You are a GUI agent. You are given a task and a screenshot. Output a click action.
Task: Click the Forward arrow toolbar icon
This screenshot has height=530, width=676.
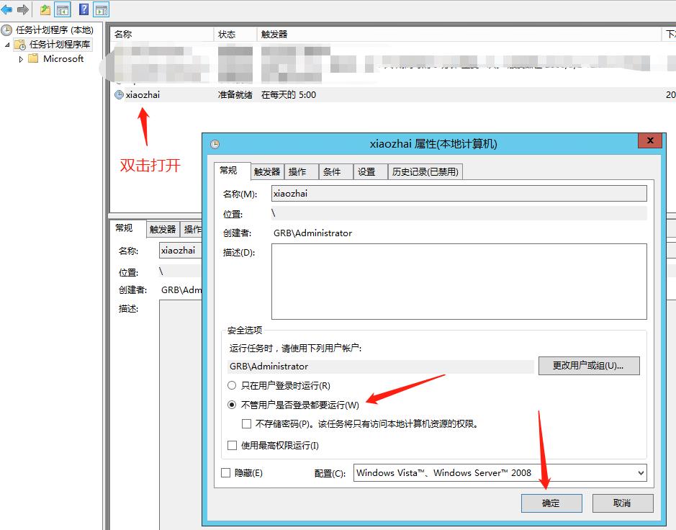(23, 9)
